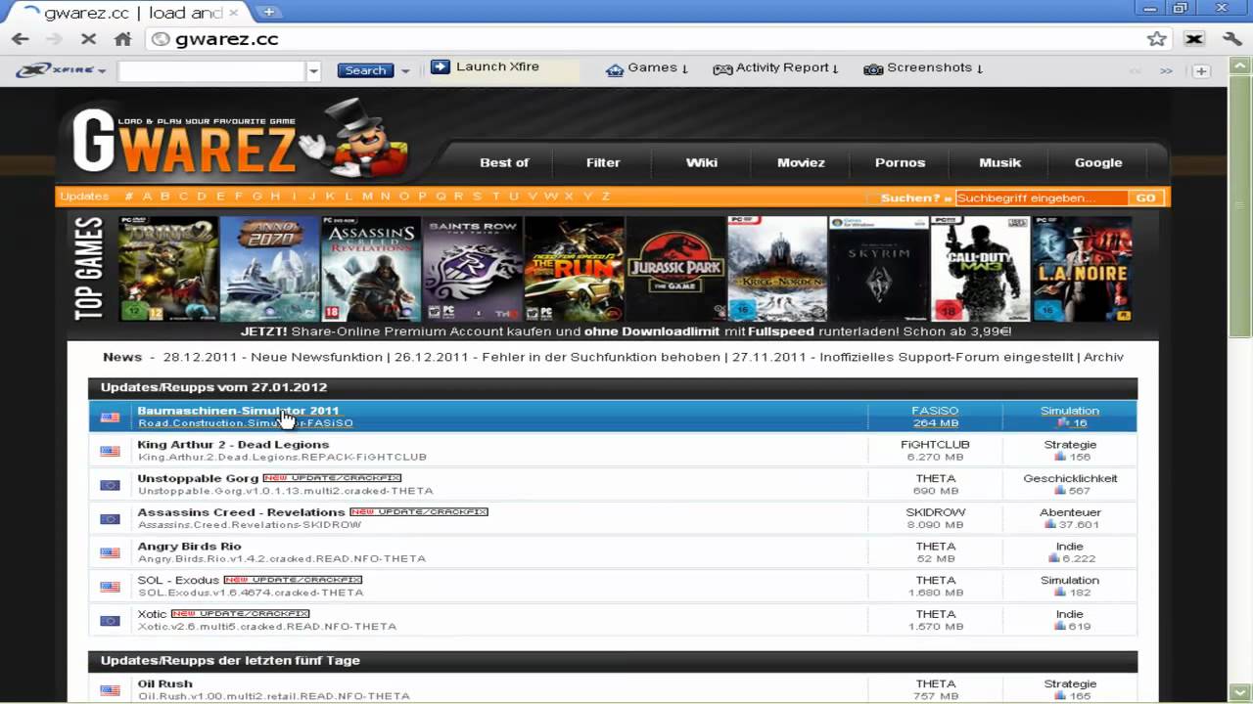1253x704 pixels.
Task: Open the Unstoppable Gorg entry
Action: tap(198, 478)
